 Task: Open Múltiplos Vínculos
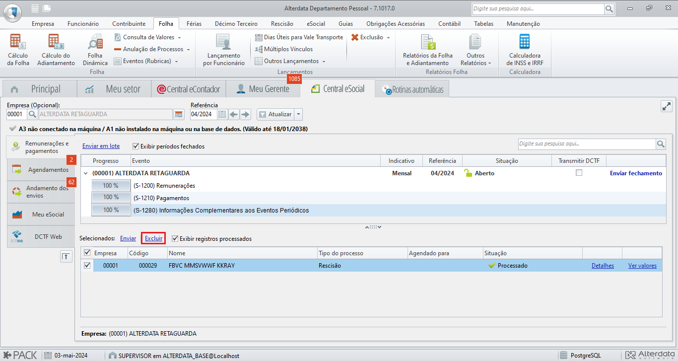tap(284, 49)
